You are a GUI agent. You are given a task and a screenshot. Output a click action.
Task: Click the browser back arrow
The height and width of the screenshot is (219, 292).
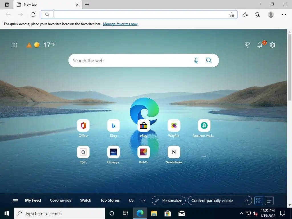point(8,15)
